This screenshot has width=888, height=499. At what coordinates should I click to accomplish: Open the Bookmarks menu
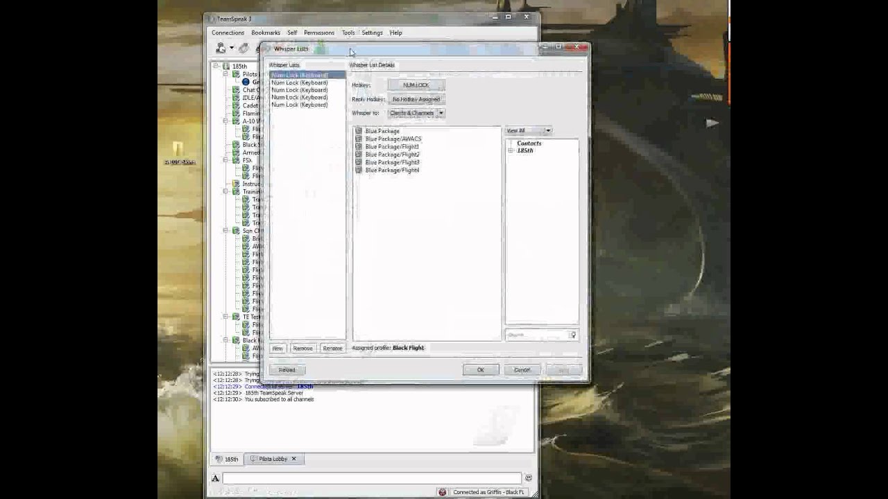(266, 33)
